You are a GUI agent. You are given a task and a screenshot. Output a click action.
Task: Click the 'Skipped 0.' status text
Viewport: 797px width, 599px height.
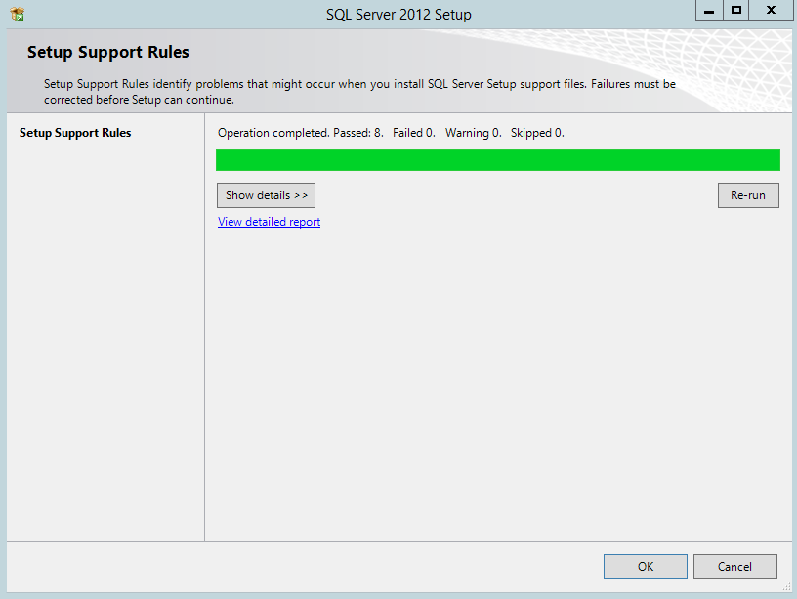(537, 133)
